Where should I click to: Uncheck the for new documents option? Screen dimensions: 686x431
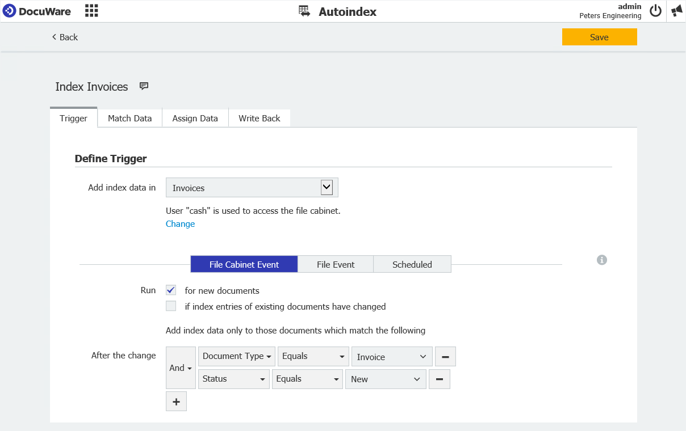(170, 290)
